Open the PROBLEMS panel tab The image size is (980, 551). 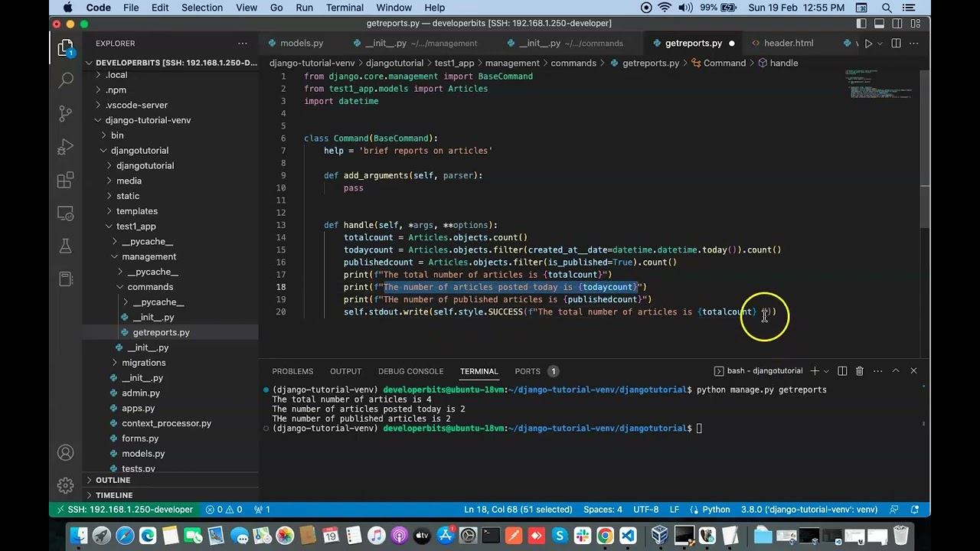coord(292,371)
